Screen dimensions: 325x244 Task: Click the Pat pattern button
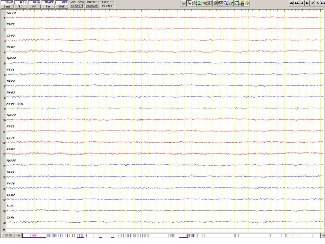coord(48,6)
